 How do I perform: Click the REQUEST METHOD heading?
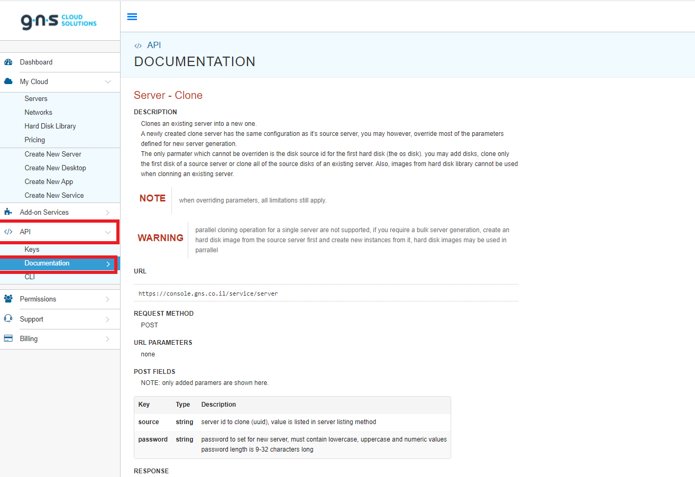pyautogui.click(x=163, y=313)
